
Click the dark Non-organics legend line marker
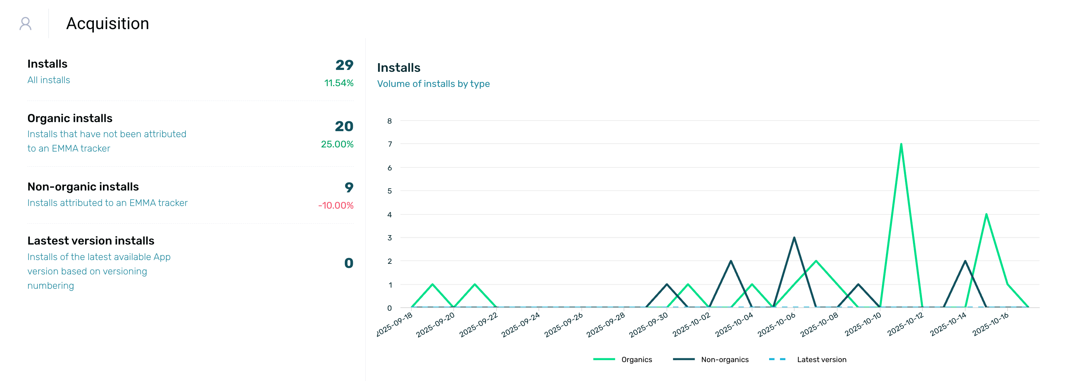click(683, 359)
